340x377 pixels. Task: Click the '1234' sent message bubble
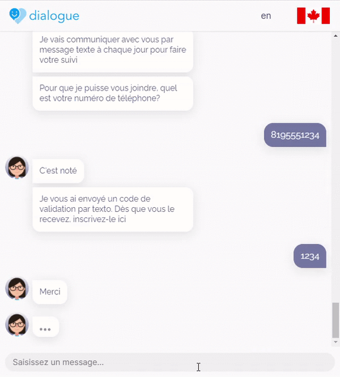(310, 256)
